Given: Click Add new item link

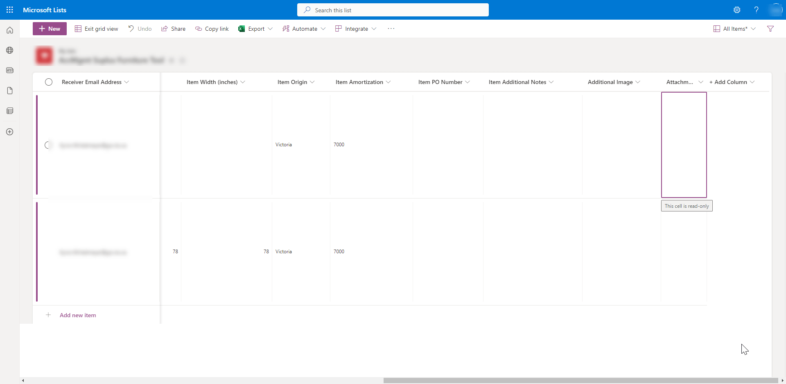Looking at the screenshot, I should click(x=78, y=315).
